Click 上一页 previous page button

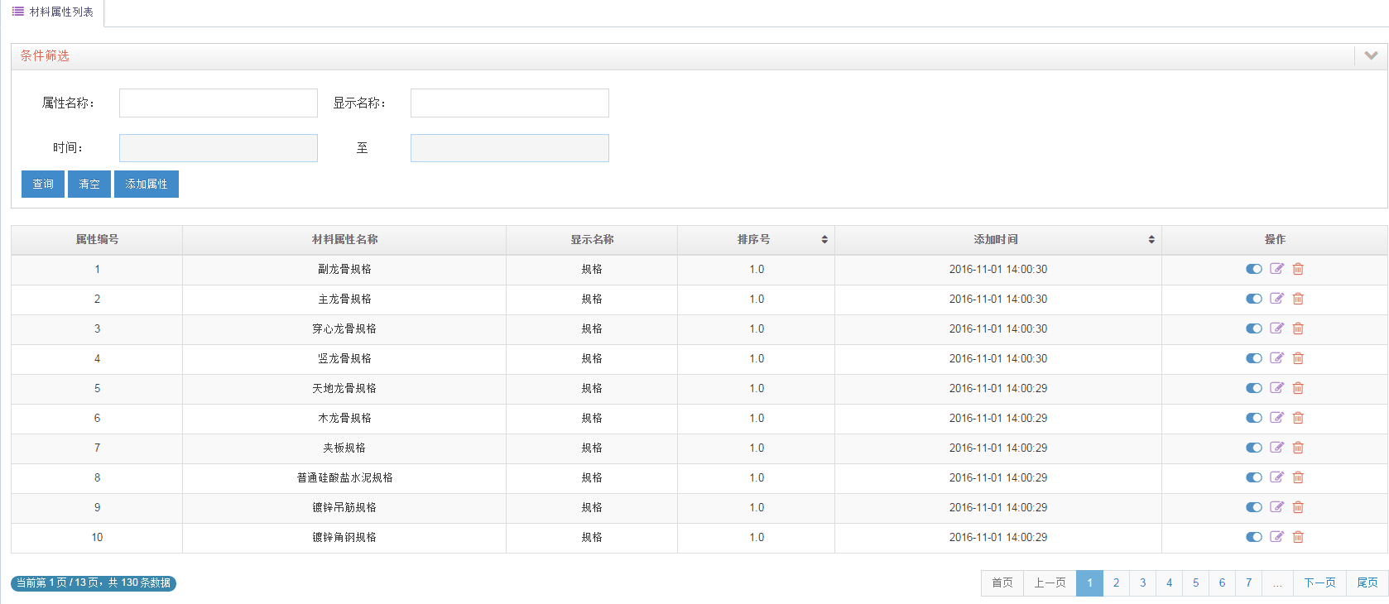pyautogui.click(x=1050, y=582)
